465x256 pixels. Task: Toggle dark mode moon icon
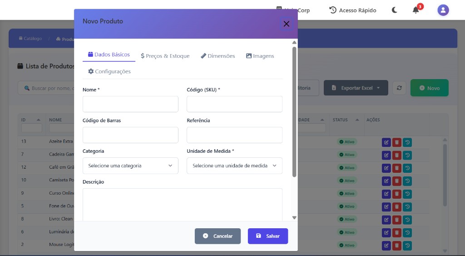click(395, 10)
